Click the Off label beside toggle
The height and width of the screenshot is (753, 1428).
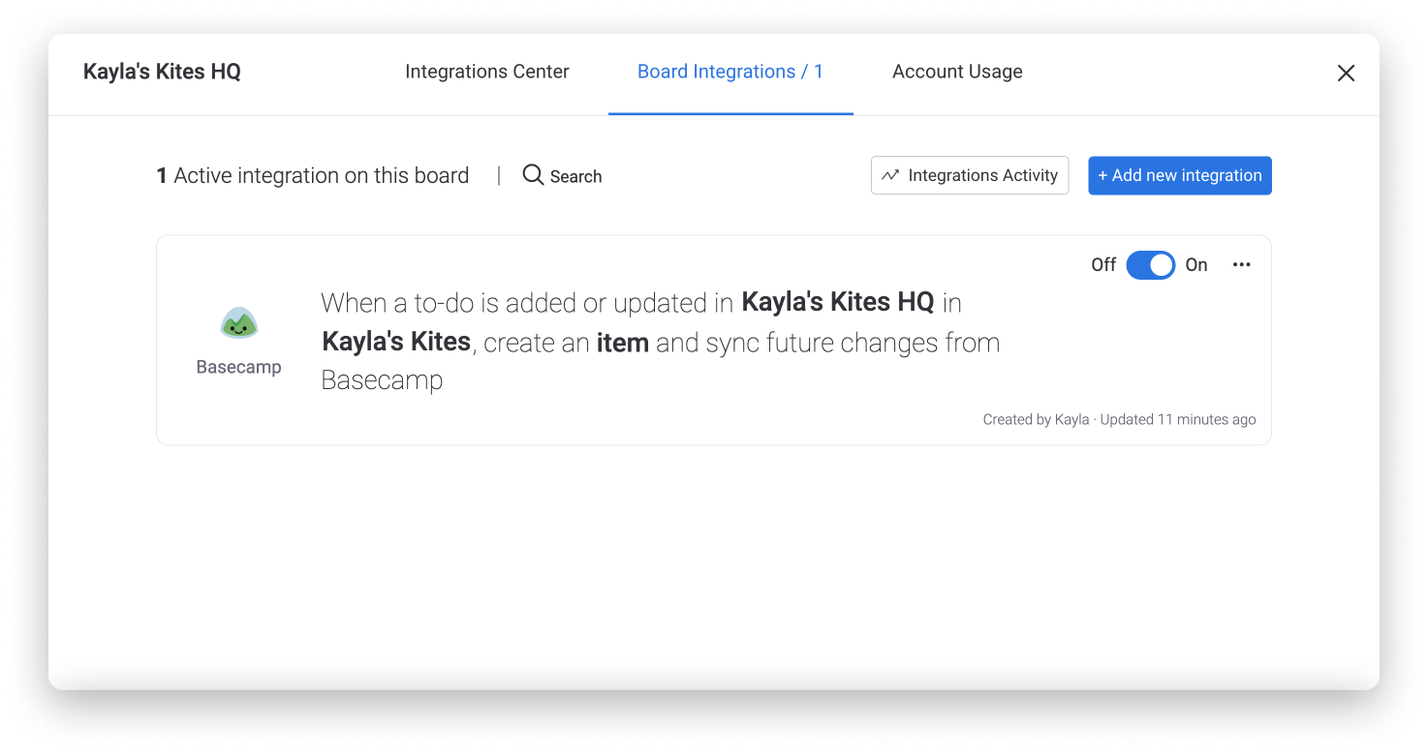[1103, 265]
